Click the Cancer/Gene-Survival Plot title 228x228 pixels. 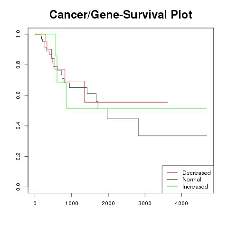pos(121,15)
